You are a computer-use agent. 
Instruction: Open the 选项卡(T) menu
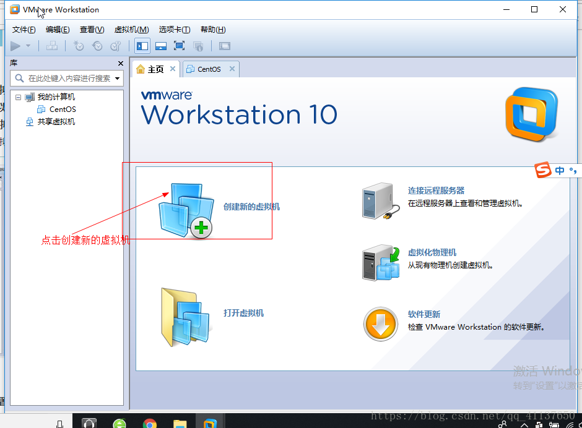pos(175,30)
